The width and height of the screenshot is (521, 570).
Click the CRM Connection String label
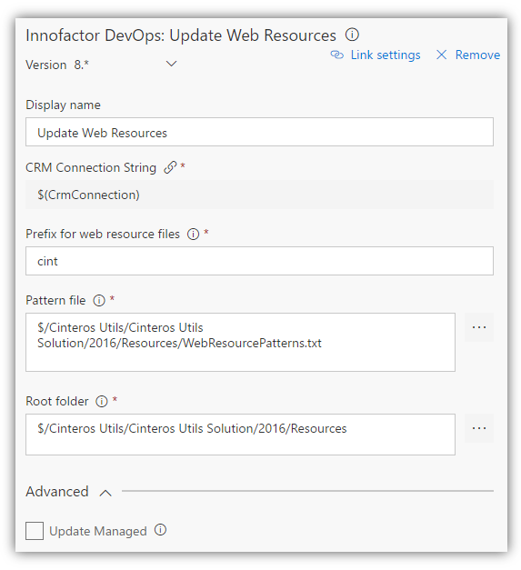pos(91,167)
